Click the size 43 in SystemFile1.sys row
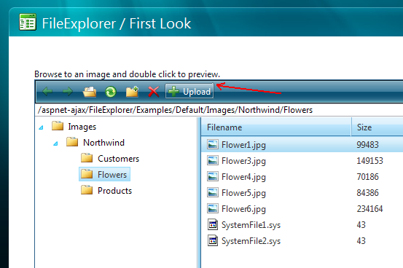403x268 pixels. pyautogui.click(x=361, y=225)
